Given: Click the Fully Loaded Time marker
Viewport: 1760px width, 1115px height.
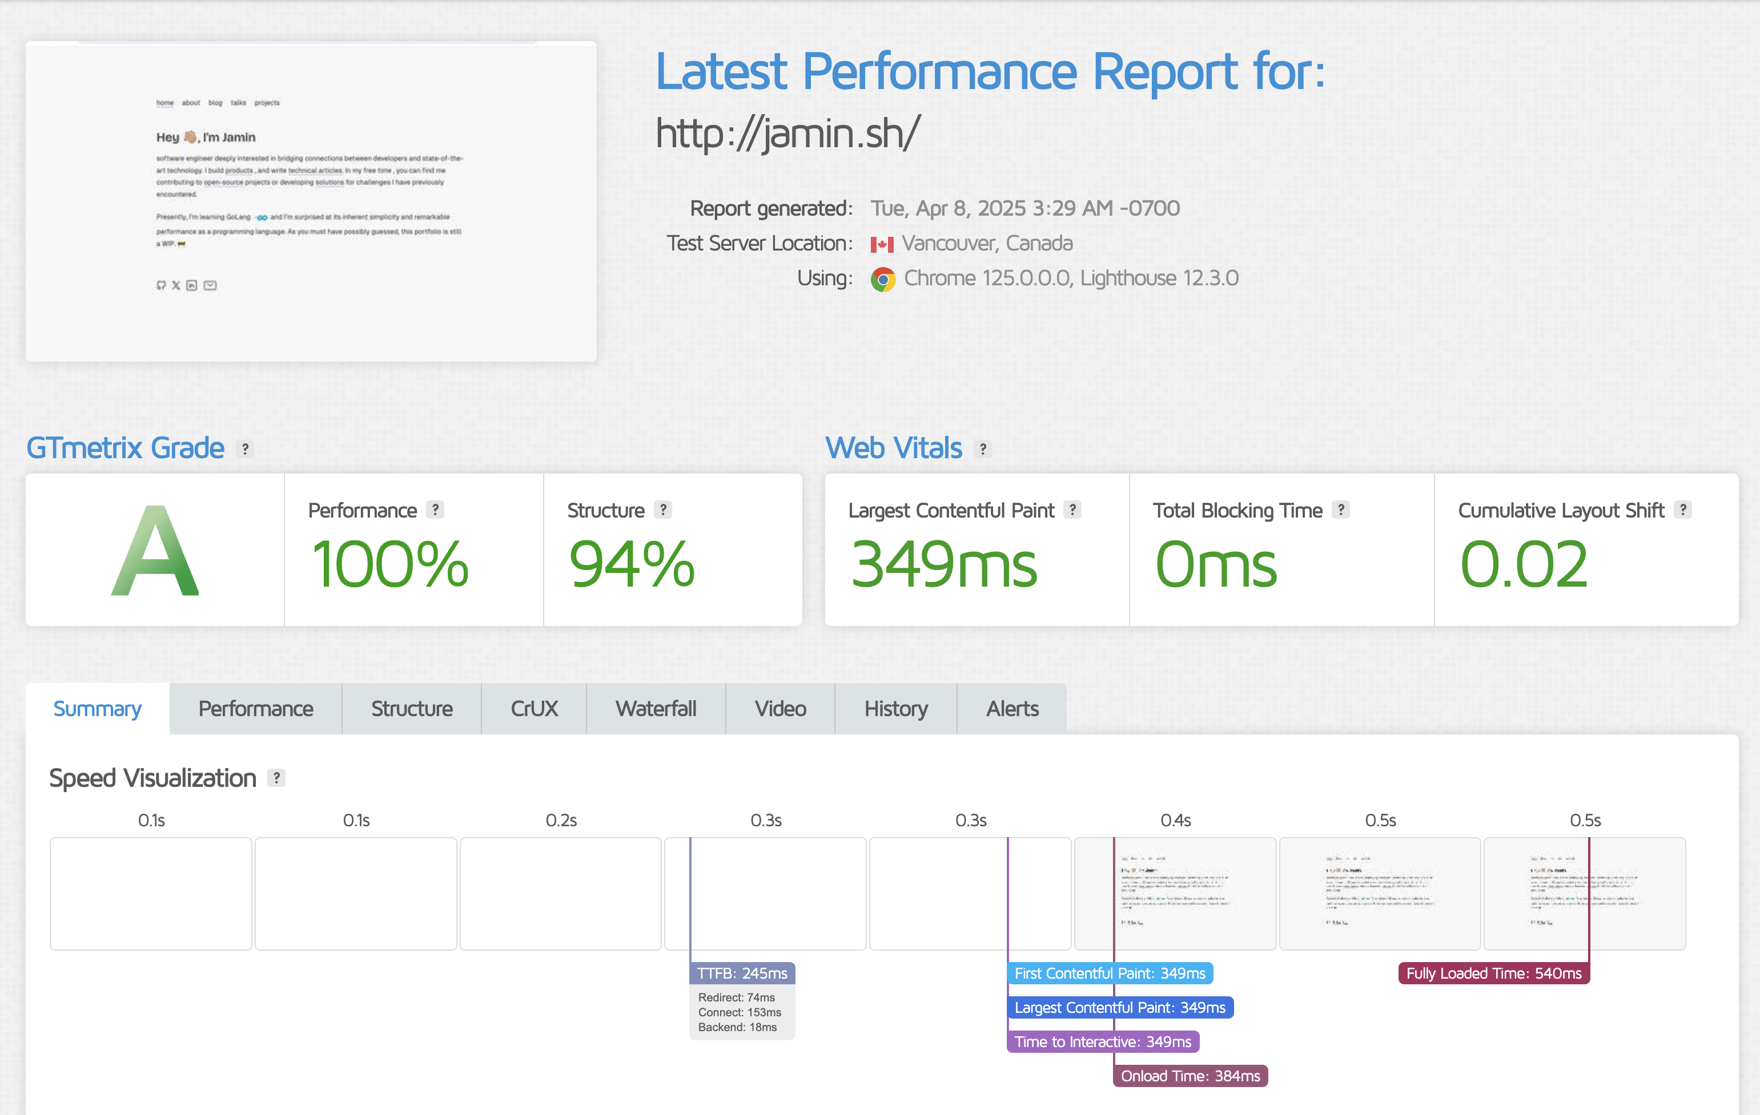Looking at the screenshot, I should (x=1493, y=973).
